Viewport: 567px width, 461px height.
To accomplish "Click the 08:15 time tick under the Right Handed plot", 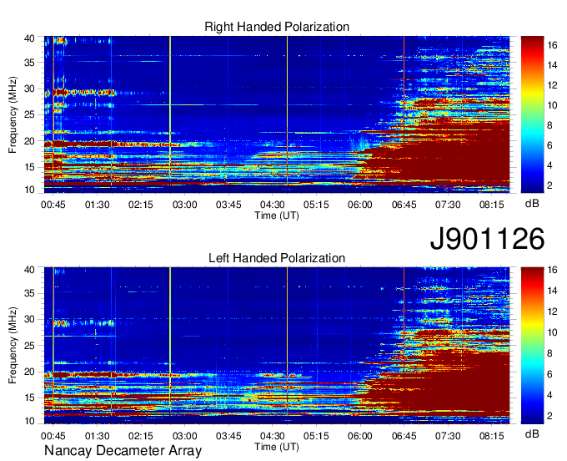I will [x=492, y=205].
